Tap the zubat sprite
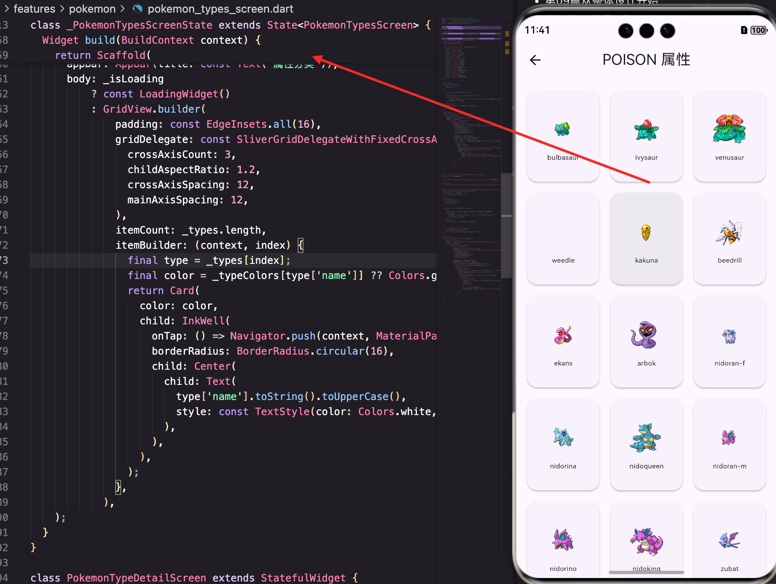The image size is (776, 584). 729,540
